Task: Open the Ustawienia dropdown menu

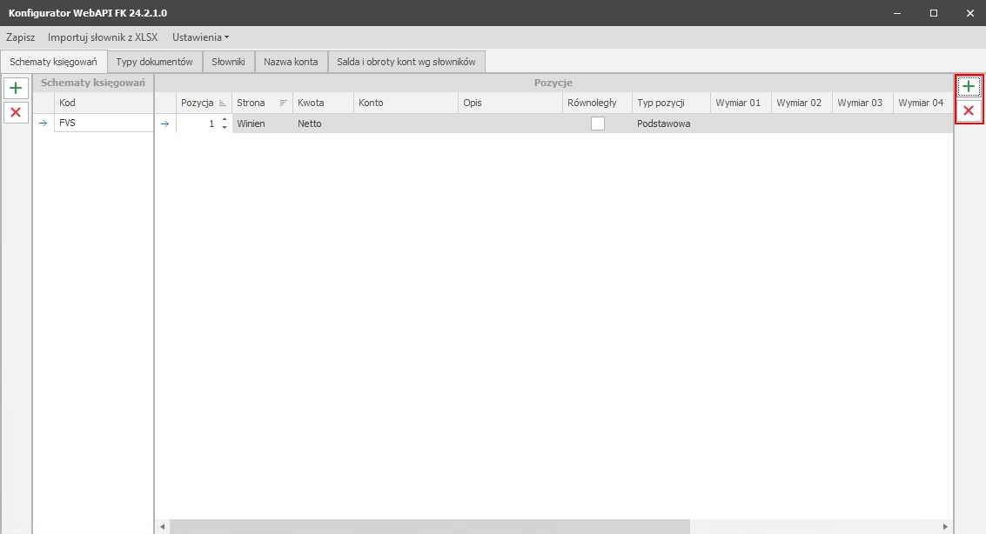Action: pos(200,37)
